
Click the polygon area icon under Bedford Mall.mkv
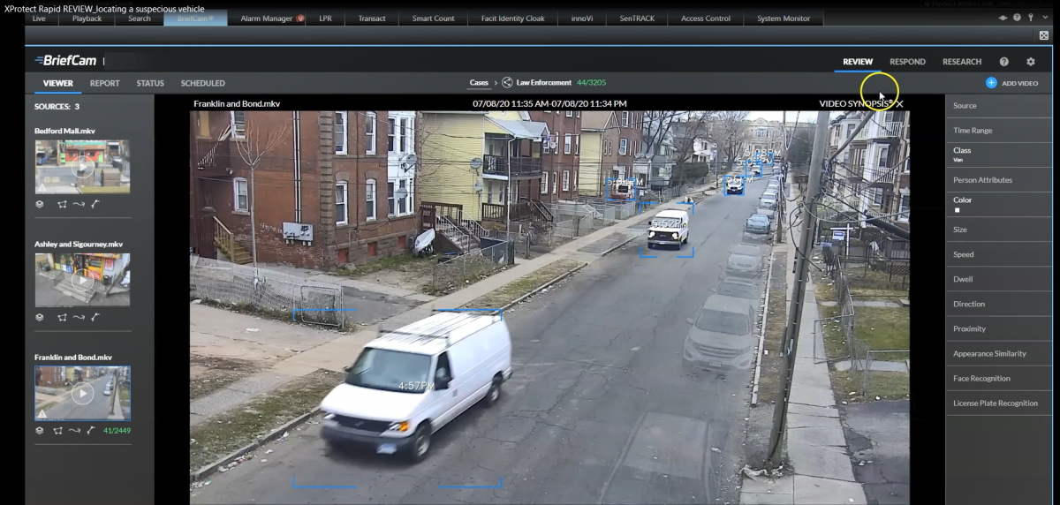point(62,202)
